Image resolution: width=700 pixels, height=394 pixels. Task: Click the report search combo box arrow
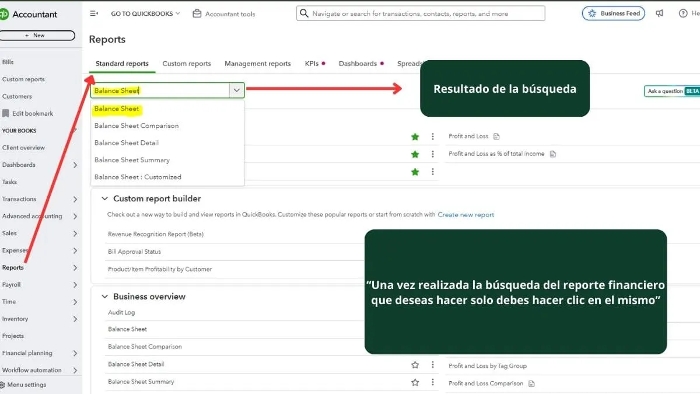pyautogui.click(x=236, y=90)
